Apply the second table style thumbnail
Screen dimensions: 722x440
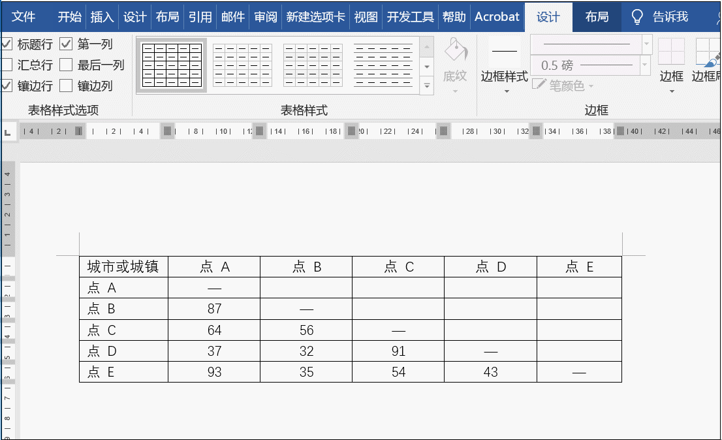[242, 65]
